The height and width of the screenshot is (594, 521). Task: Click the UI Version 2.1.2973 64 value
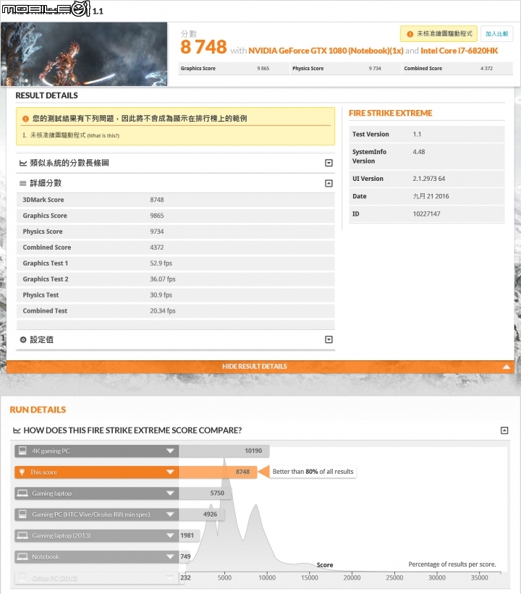(429, 179)
